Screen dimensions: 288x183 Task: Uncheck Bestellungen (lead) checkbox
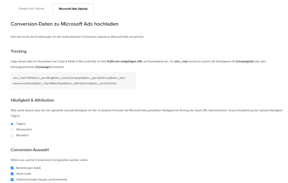click(x=12, y=168)
